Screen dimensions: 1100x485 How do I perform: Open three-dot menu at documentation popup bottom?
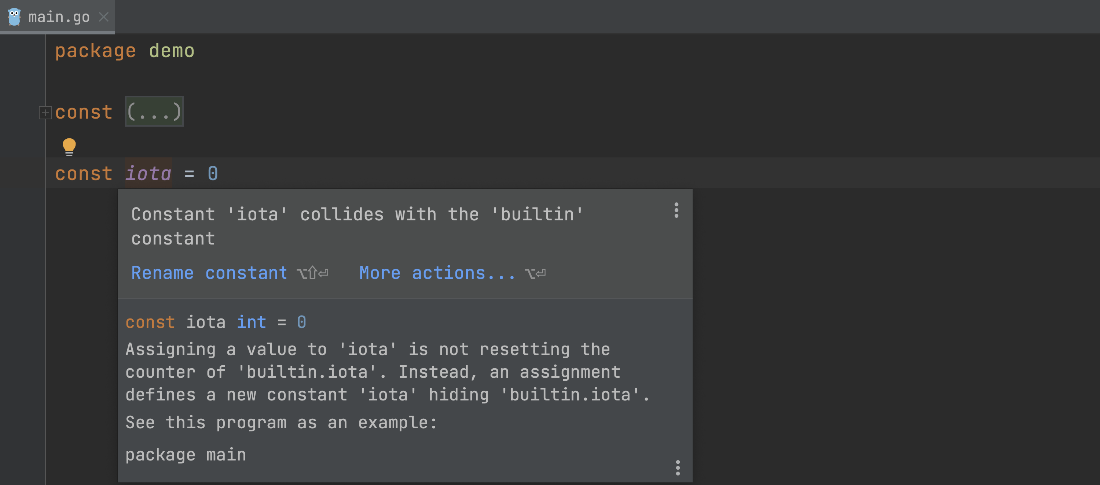678,467
